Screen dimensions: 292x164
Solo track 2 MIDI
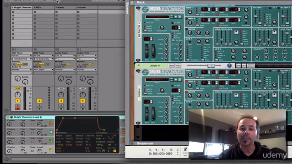pyautogui.click(x=39, y=105)
